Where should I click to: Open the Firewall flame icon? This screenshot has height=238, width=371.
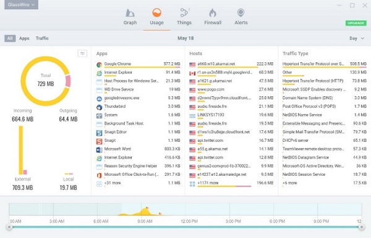click(213, 13)
